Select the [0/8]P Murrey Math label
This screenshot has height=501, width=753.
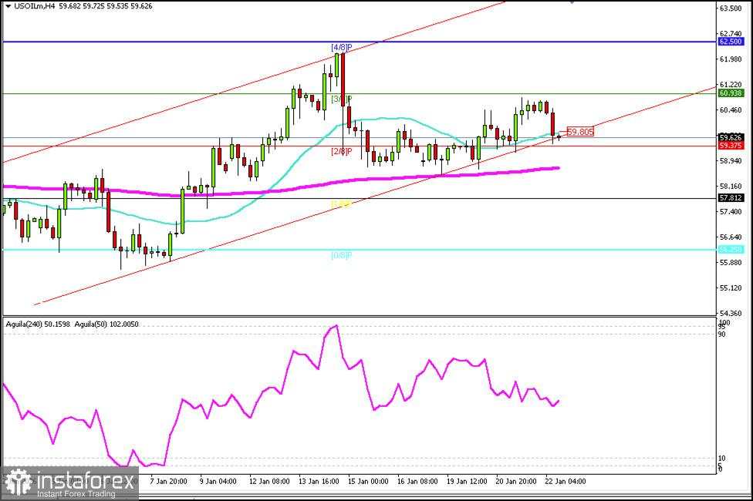click(339, 255)
